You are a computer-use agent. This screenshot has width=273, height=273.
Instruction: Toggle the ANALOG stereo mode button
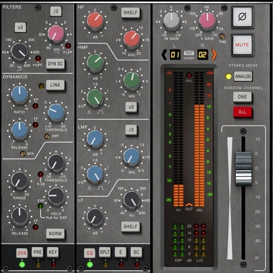click(x=243, y=76)
